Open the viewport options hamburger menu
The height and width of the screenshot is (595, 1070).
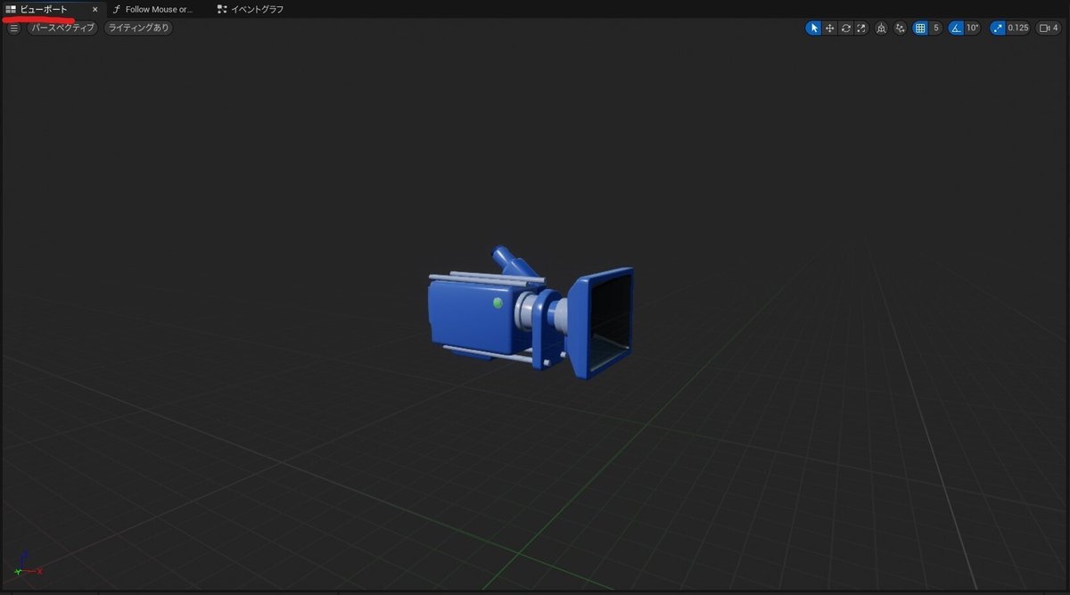[13, 28]
